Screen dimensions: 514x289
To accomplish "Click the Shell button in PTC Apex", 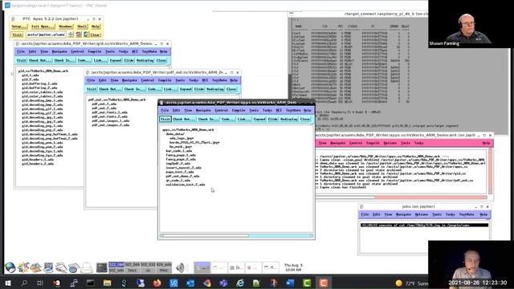I will coord(82,26).
